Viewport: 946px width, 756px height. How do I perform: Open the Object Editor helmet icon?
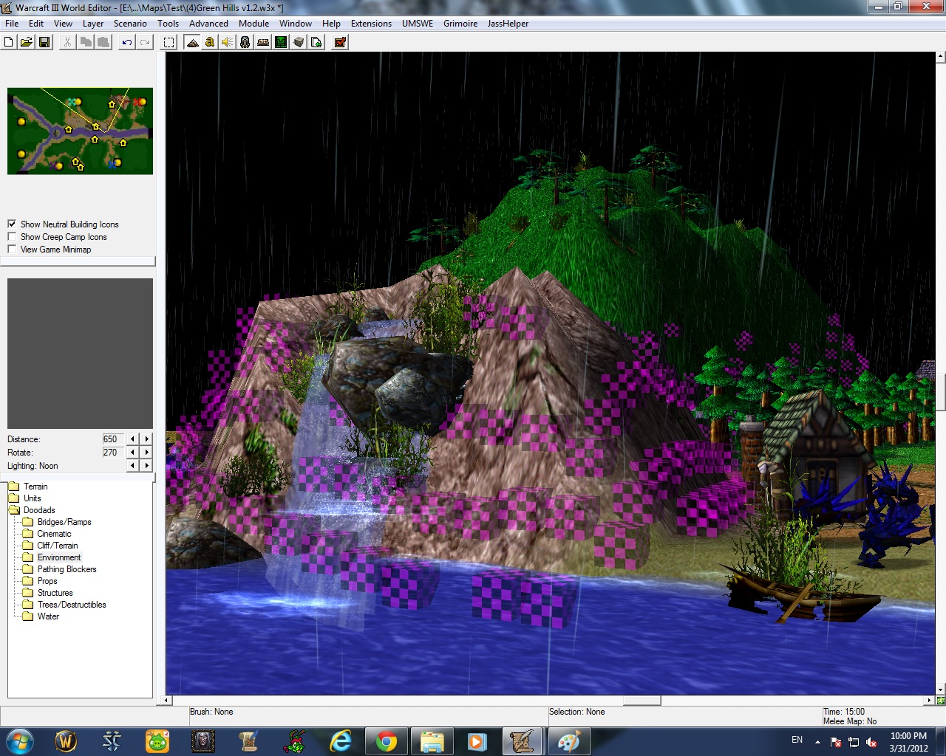pos(245,42)
